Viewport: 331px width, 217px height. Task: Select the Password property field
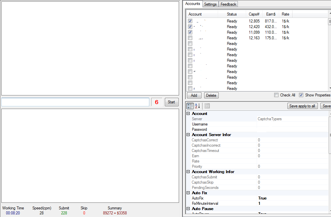click(x=292, y=129)
